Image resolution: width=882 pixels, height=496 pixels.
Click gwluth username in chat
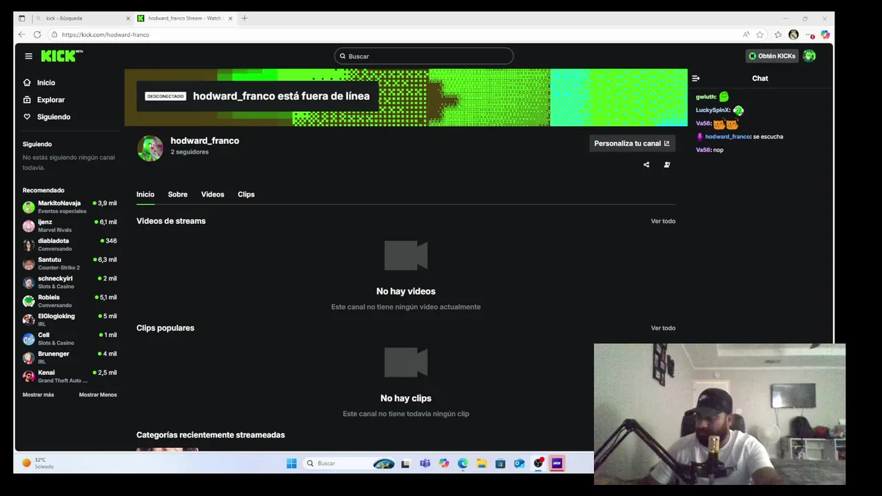click(x=706, y=97)
